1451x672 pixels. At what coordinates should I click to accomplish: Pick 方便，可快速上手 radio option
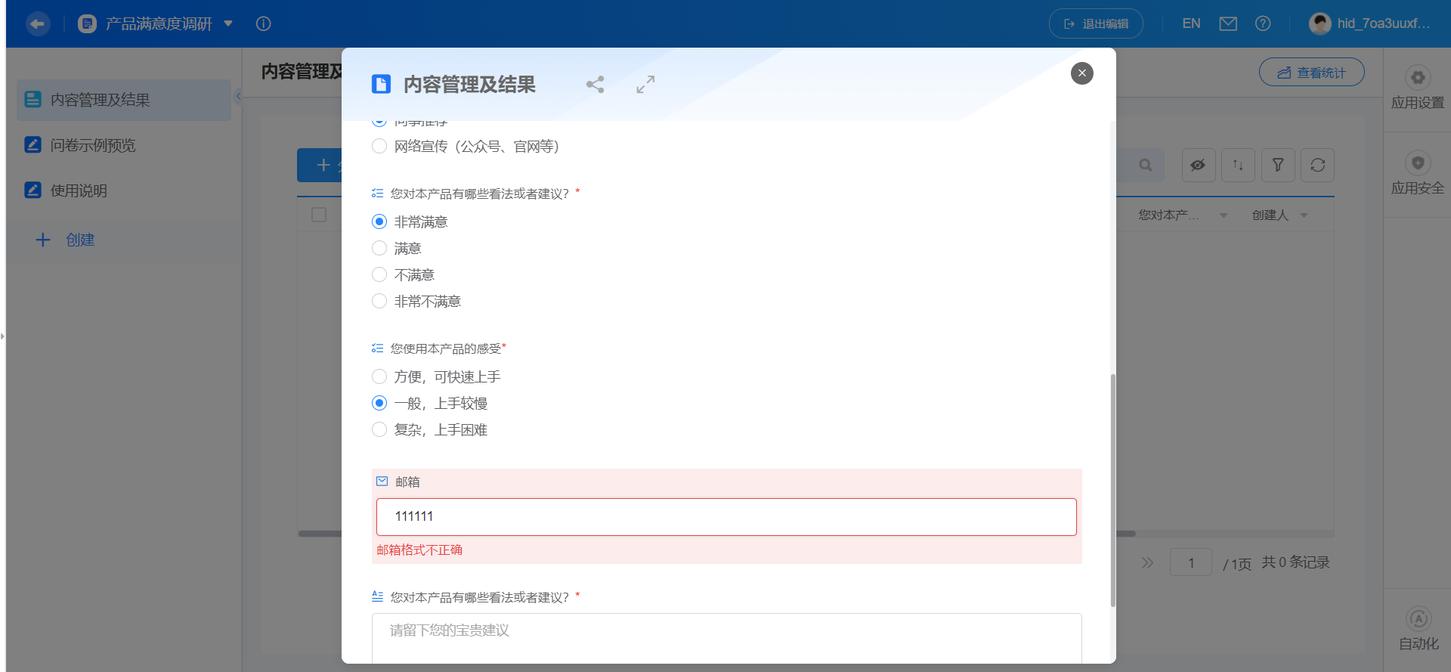tap(379, 376)
